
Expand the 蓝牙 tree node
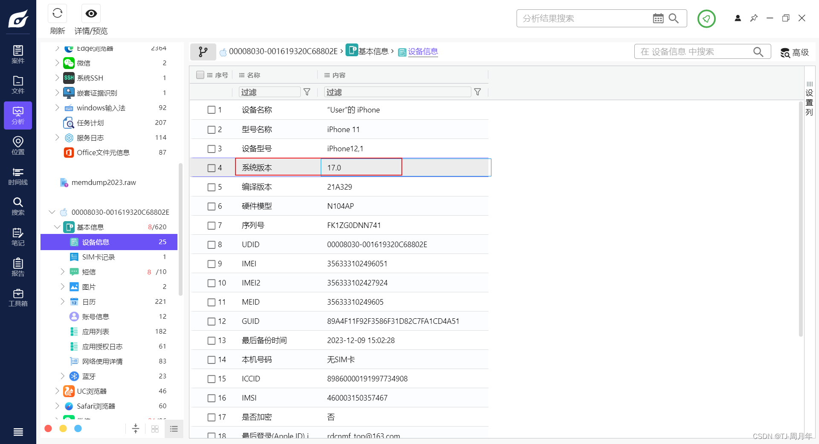coord(62,376)
